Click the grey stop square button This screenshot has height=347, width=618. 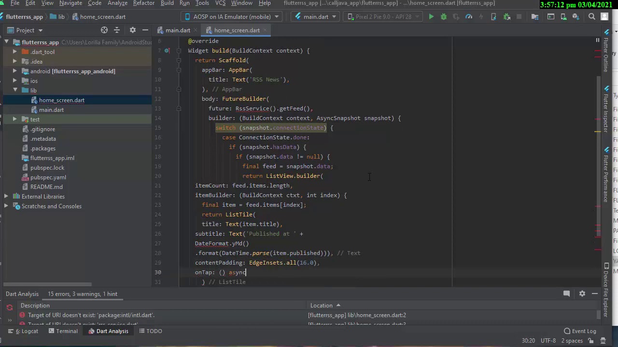pyautogui.click(x=519, y=17)
